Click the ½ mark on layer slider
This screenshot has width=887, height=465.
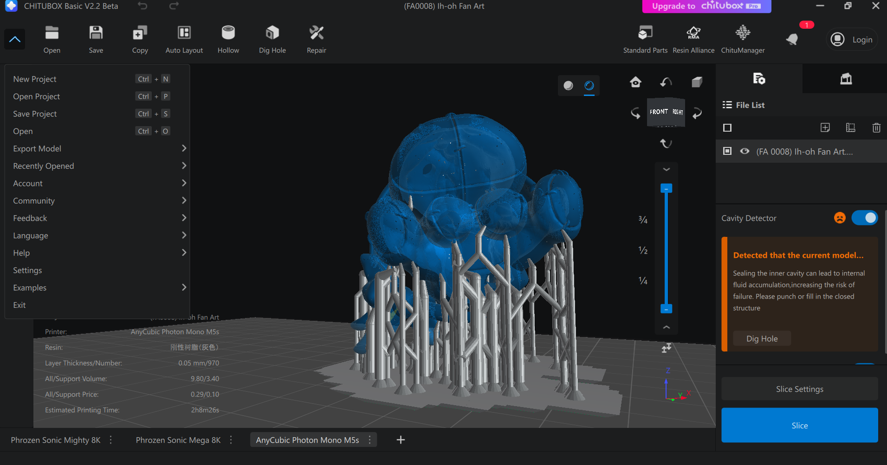tap(643, 250)
